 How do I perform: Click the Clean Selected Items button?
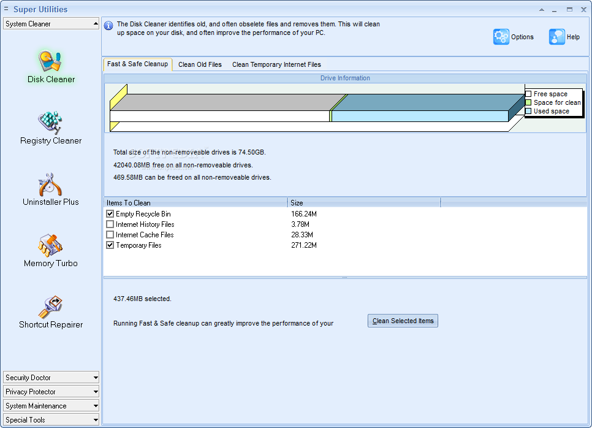tap(403, 321)
